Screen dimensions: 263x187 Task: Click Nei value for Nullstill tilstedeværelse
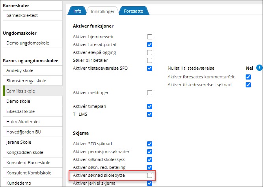pyautogui.click(x=249, y=68)
